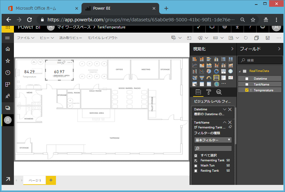Image resolution: width=285 pixels, height=192 pixels.
Task: Open the Analytics magnifier tab
Action: [x=219, y=92]
